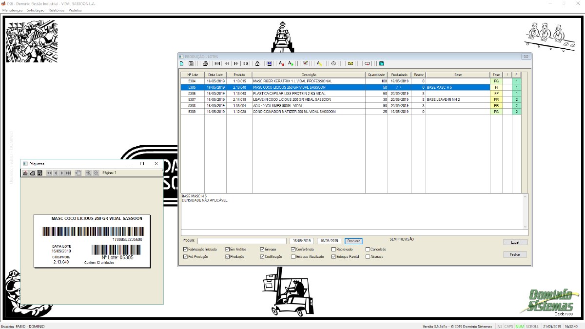Image resolution: width=585 pixels, height=329 pixels.
Task: Click the calculator icon in Produção toolbar
Action: pos(381,63)
